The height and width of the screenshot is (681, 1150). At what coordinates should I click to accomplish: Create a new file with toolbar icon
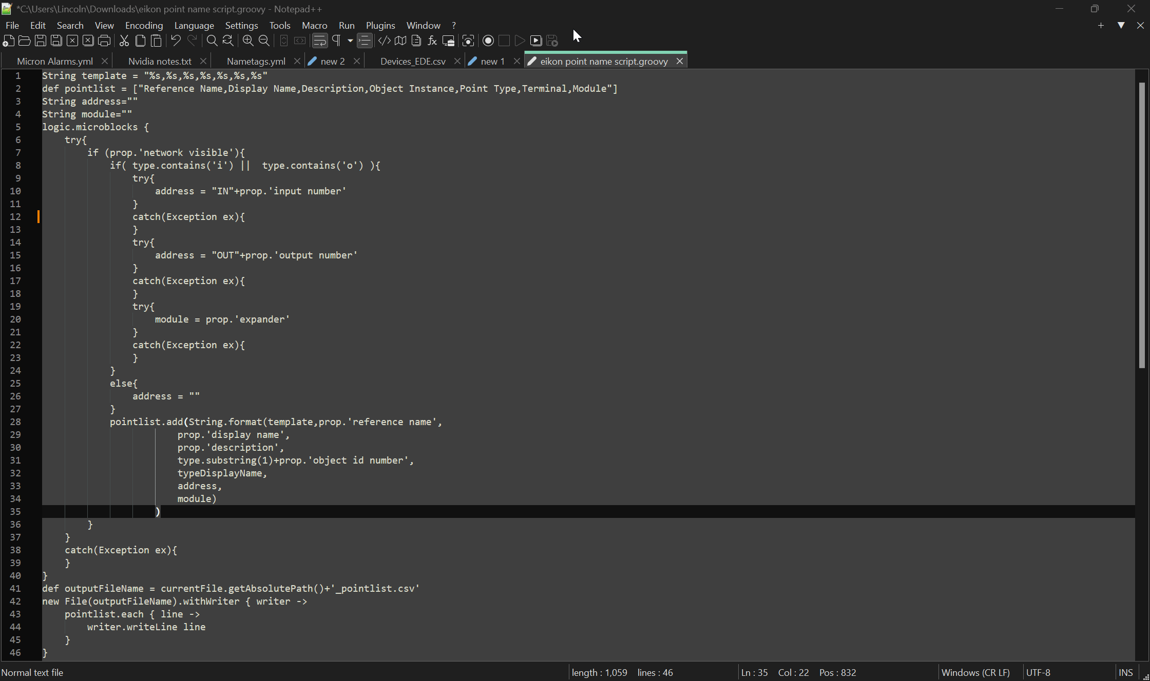[x=9, y=41]
